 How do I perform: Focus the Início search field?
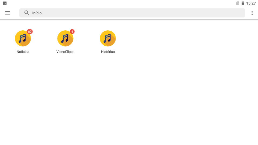(x=132, y=13)
